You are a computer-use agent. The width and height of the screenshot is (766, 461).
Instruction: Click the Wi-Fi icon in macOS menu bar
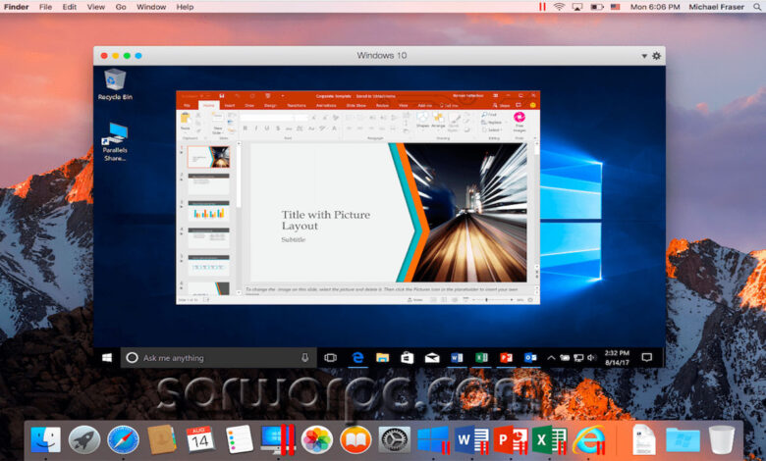tap(560, 7)
